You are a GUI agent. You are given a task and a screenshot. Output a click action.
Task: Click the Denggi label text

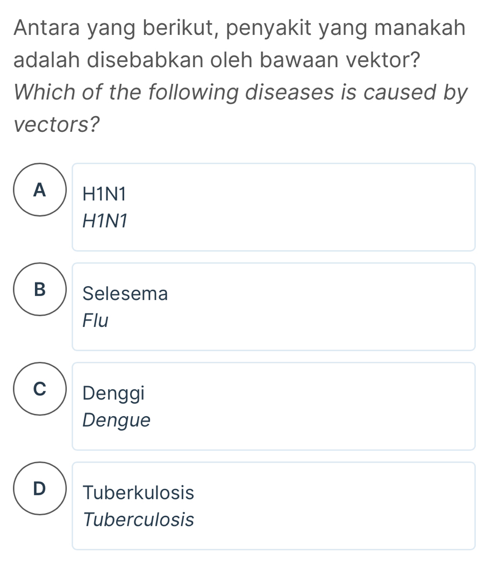click(x=113, y=393)
